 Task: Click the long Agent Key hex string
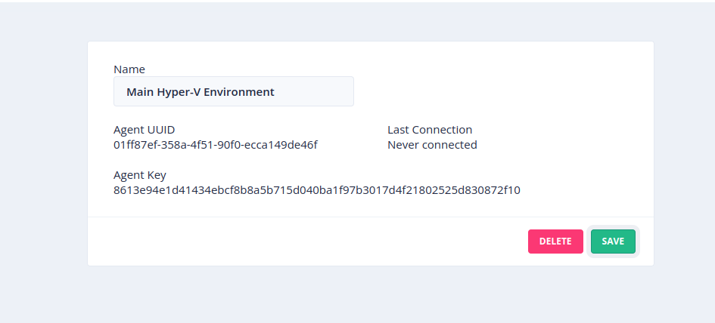[317, 190]
